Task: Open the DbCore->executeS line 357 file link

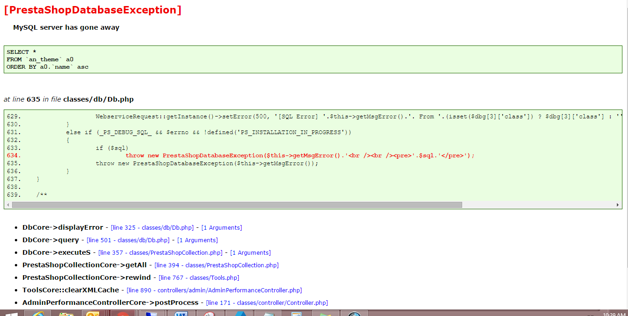Action: (x=161, y=253)
